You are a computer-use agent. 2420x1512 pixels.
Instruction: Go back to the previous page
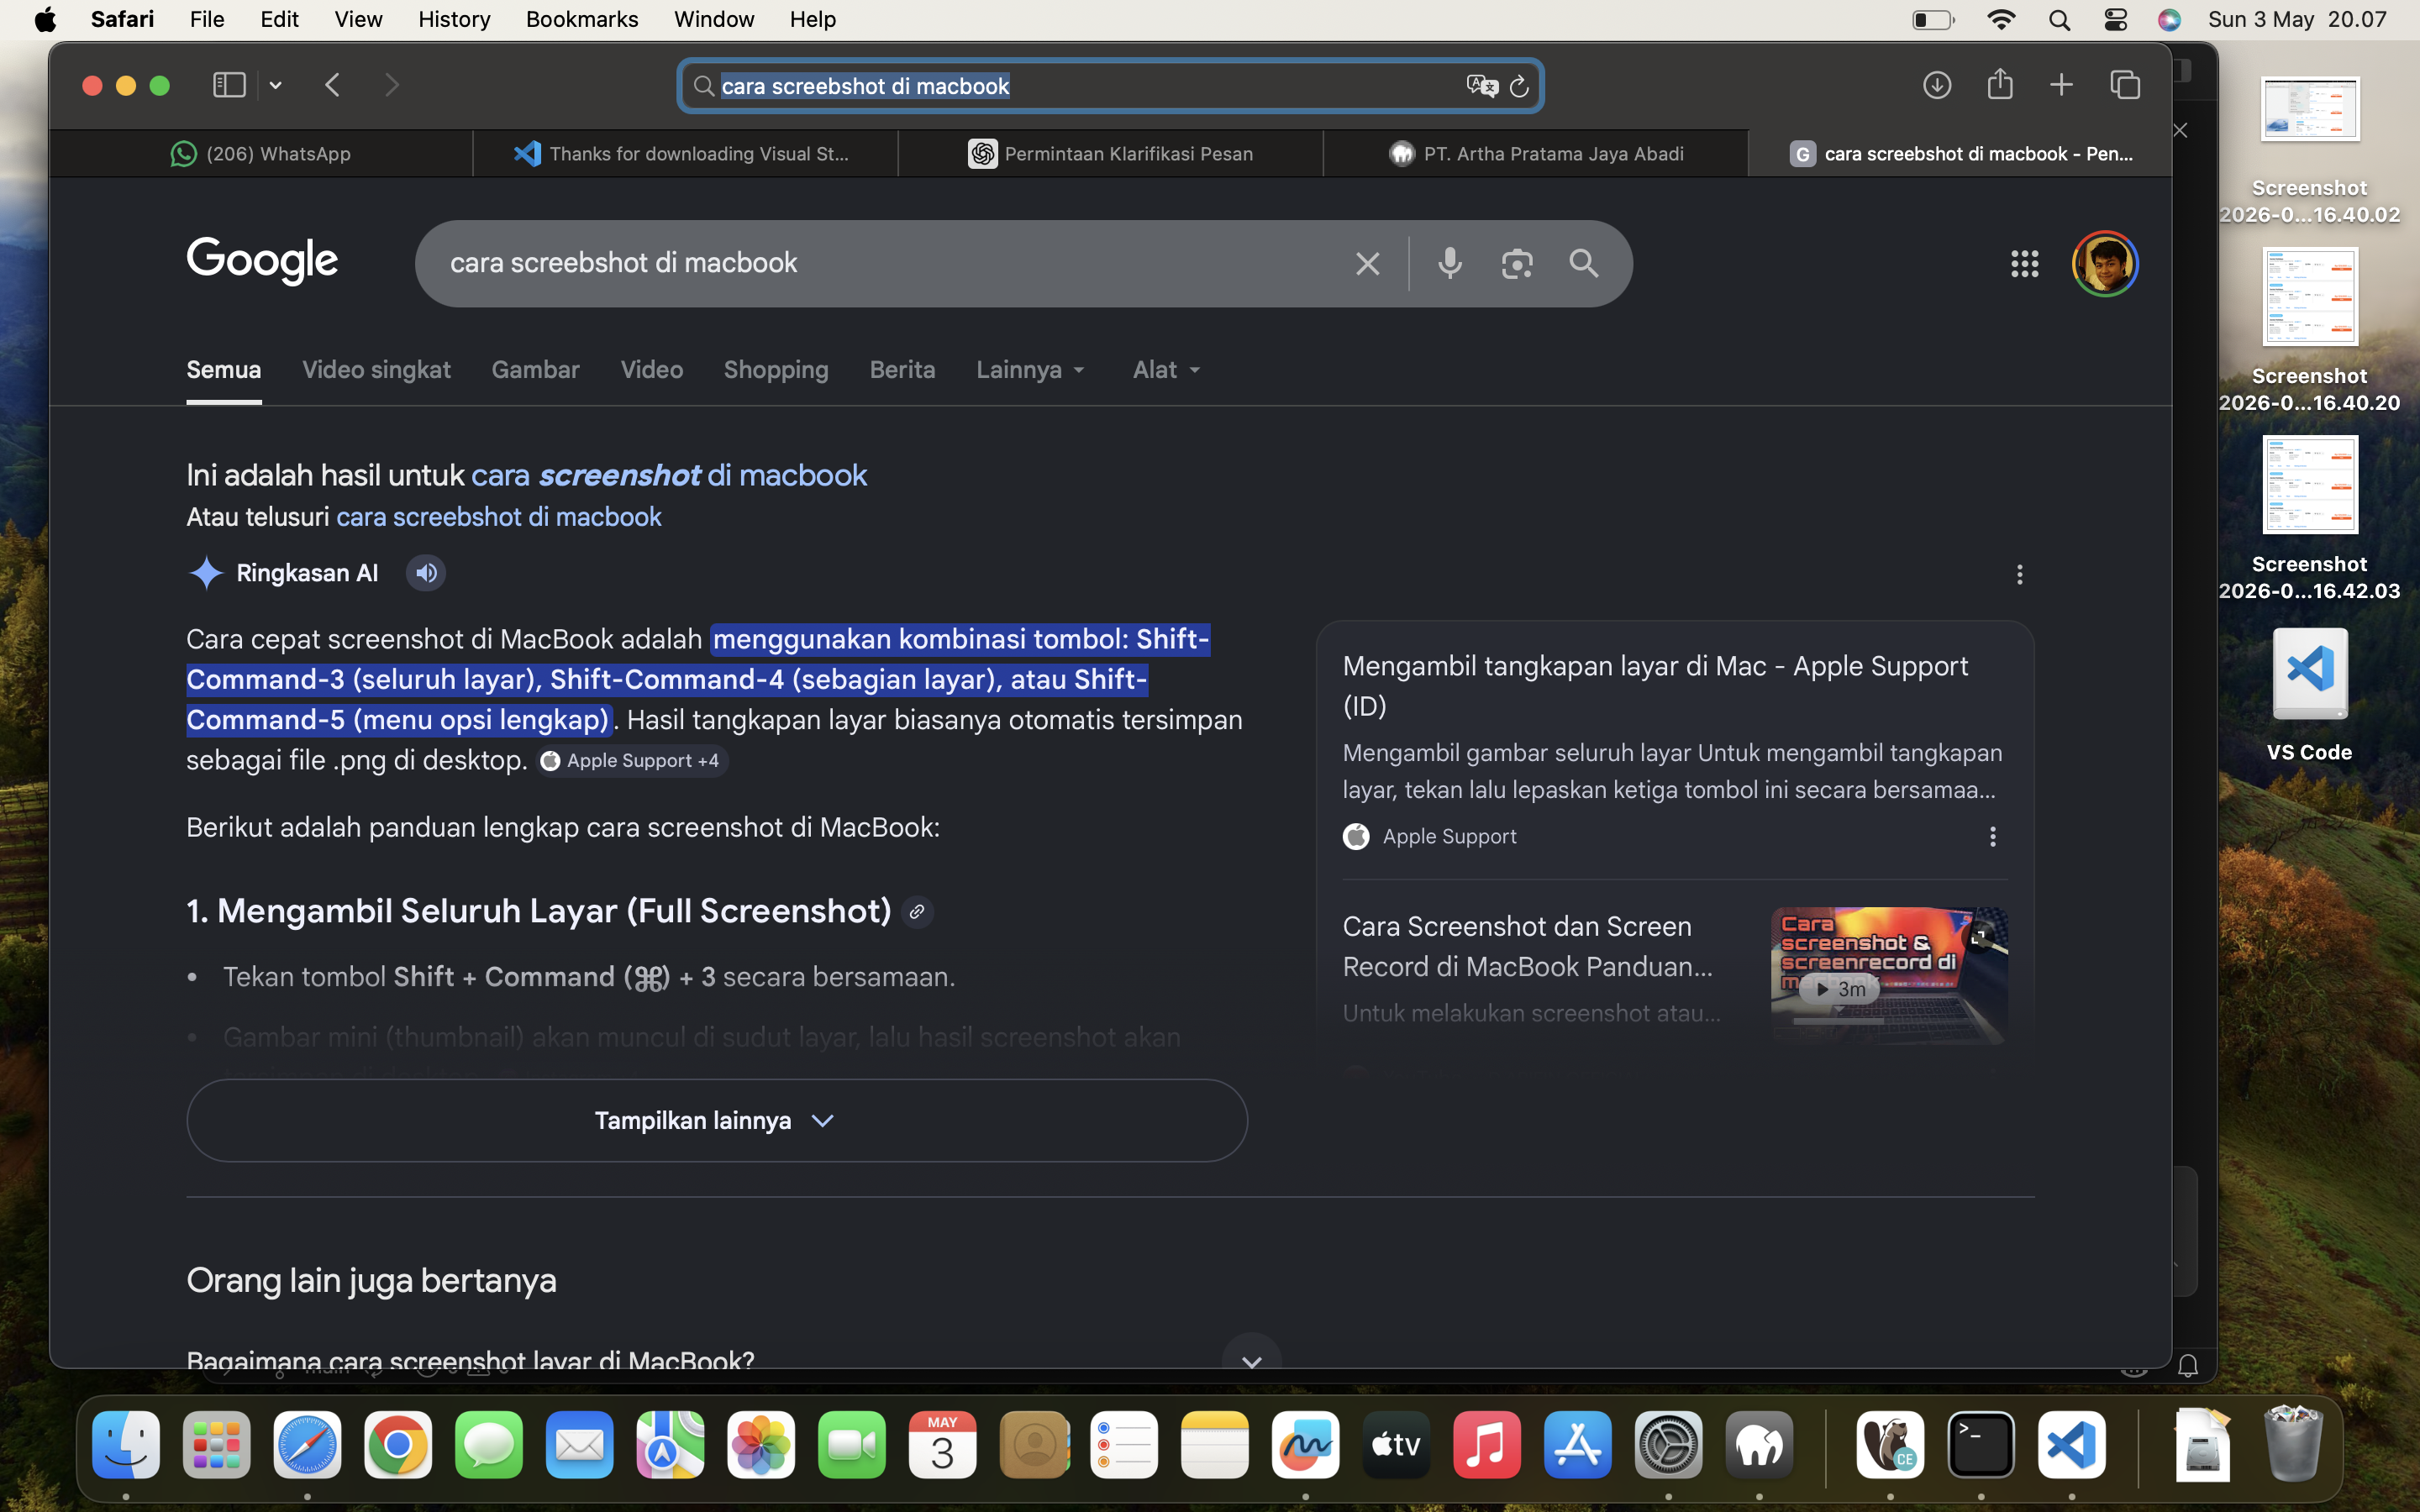[x=333, y=85]
